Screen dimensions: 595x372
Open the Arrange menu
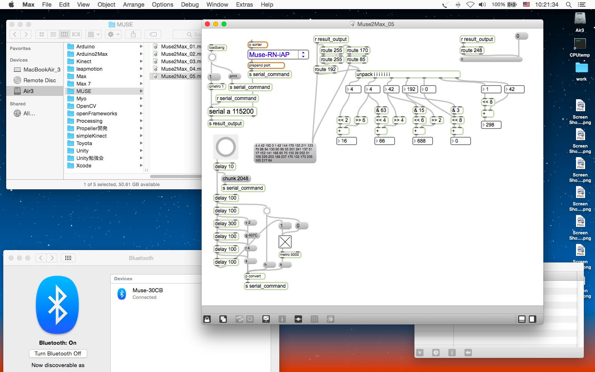[x=133, y=5]
